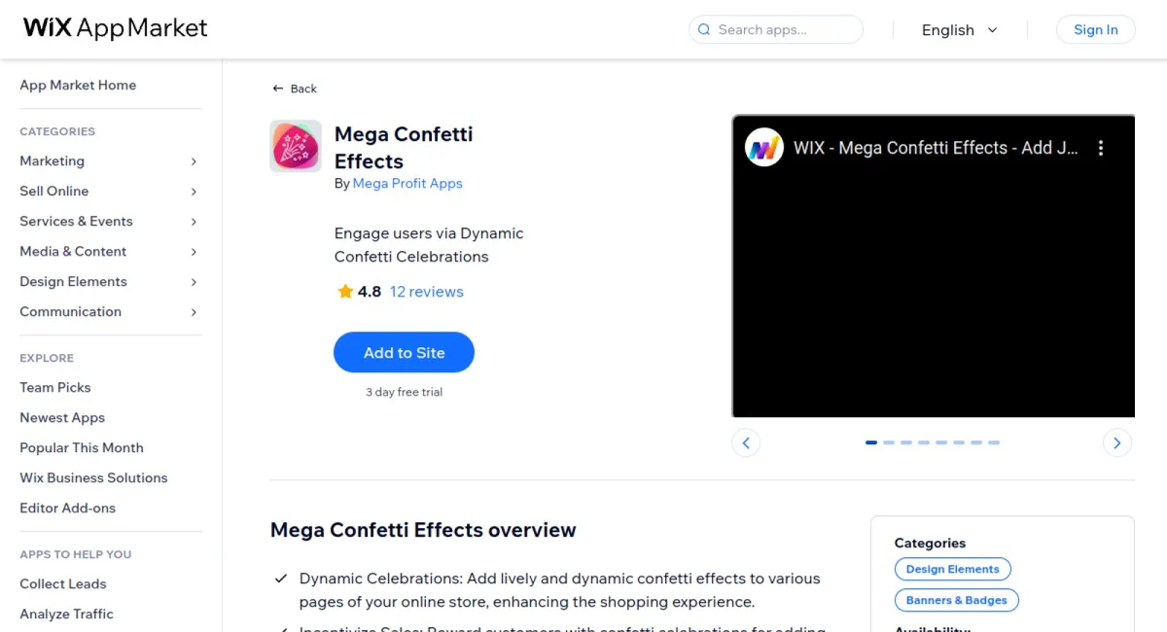Click the Banners & Badges category tag
The height and width of the screenshot is (632, 1167).
(x=957, y=601)
